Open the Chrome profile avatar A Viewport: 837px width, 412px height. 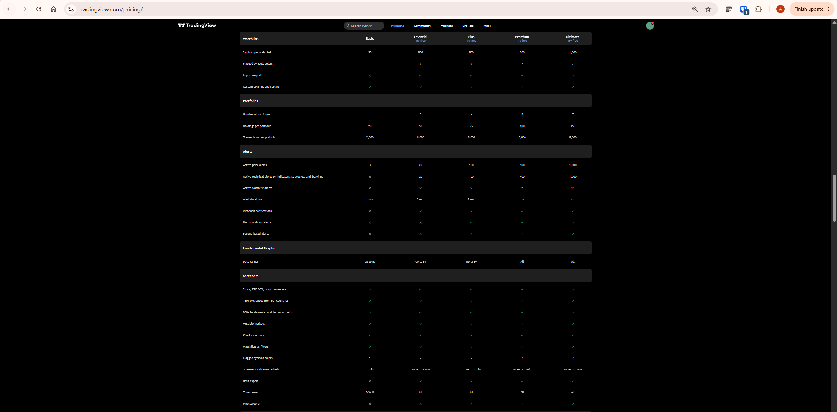pos(780,9)
